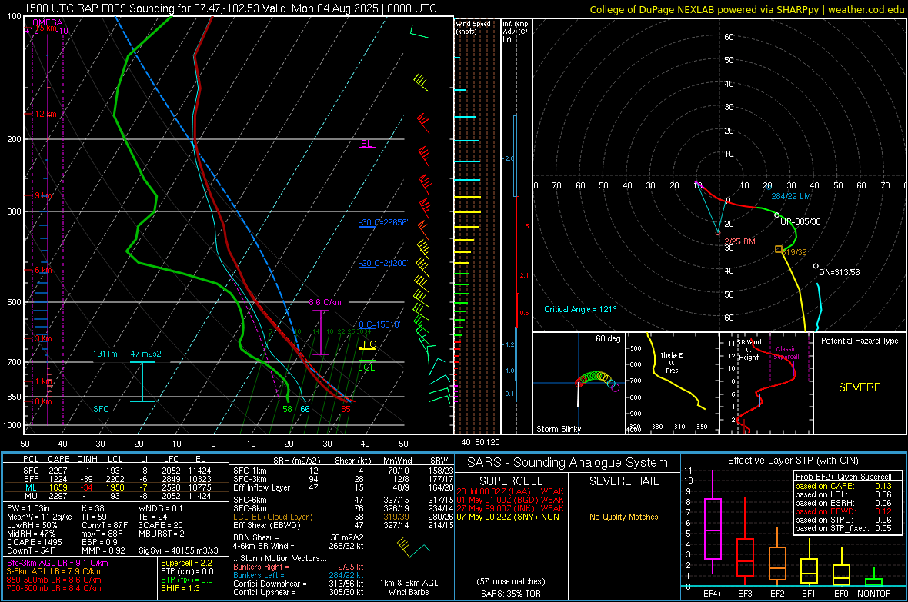Click the '284/22 LM' hodograph label
The image size is (908, 602).
(791, 196)
